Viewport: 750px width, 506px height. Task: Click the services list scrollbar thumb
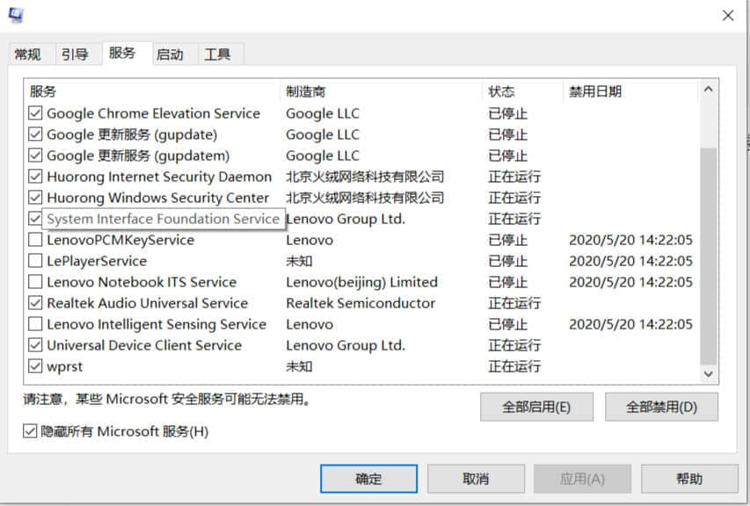pyautogui.click(x=709, y=256)
